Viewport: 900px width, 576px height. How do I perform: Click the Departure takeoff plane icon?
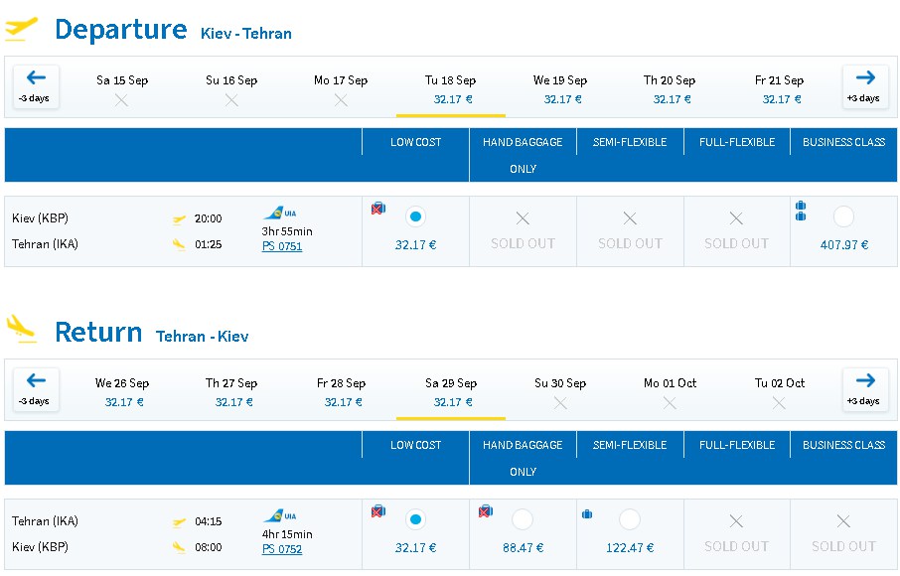[21, 28]
